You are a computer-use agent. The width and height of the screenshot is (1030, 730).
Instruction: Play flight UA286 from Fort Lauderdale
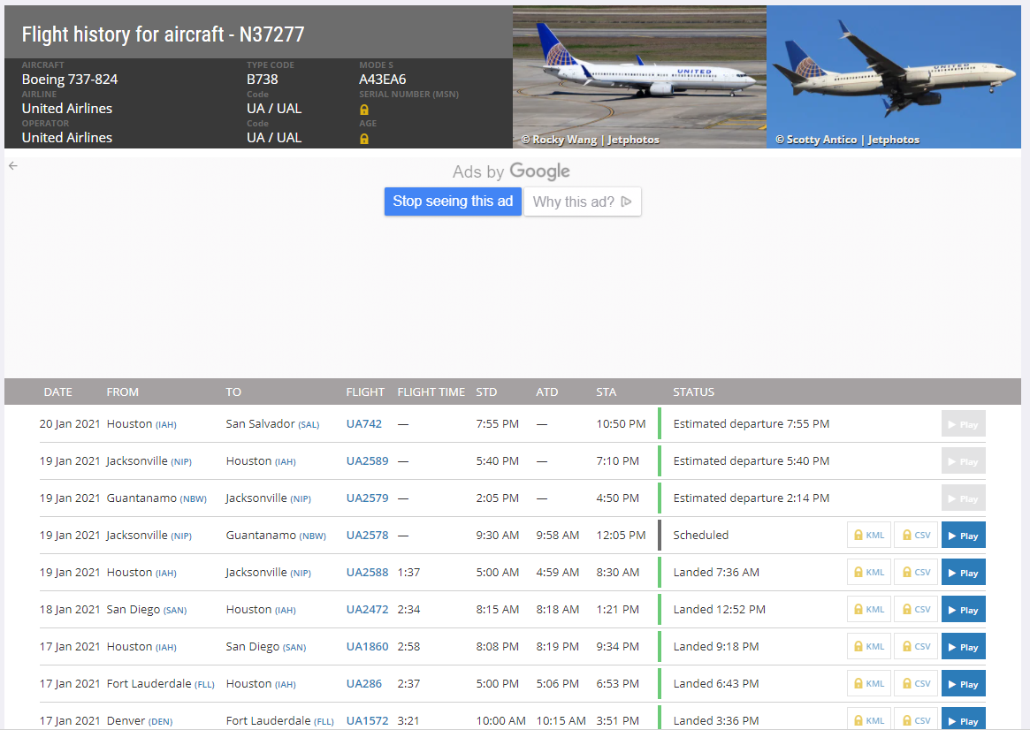pos(963,683)
